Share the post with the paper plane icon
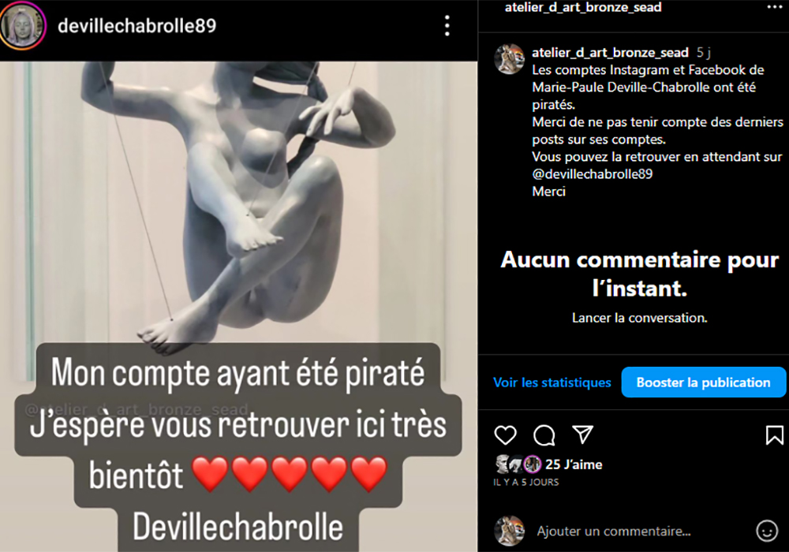 (x=583, y=435)
